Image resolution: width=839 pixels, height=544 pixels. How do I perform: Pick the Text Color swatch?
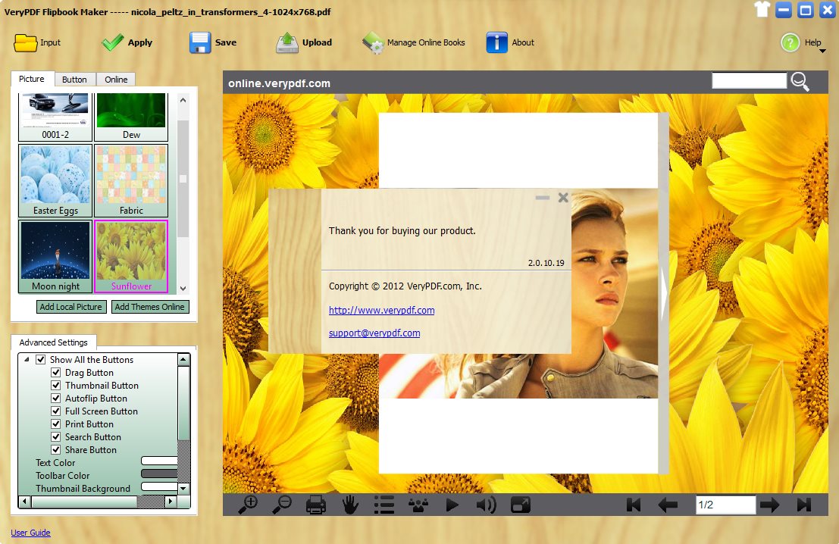[159, 461]
